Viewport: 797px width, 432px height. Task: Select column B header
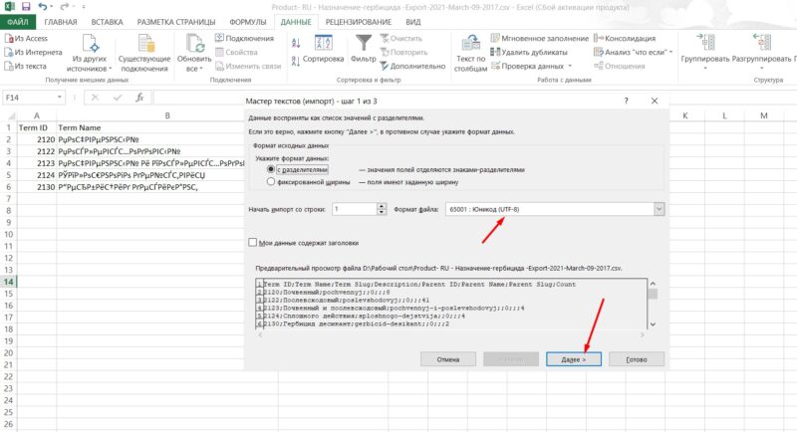(x=167, y=115)
